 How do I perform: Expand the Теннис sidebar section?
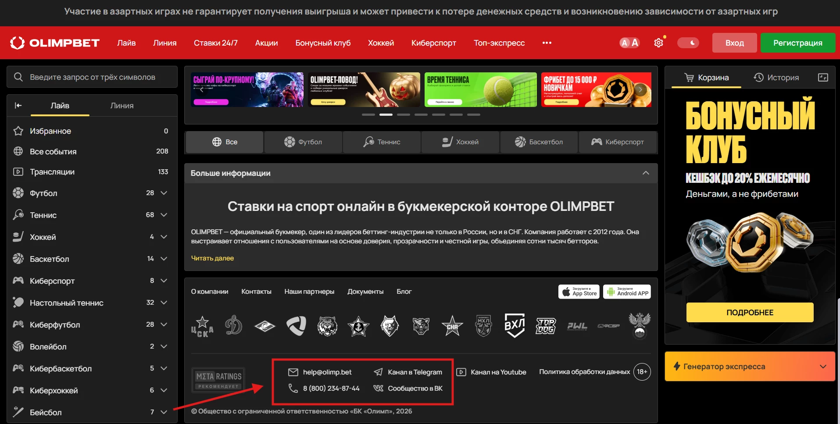[x=164, y=215]
